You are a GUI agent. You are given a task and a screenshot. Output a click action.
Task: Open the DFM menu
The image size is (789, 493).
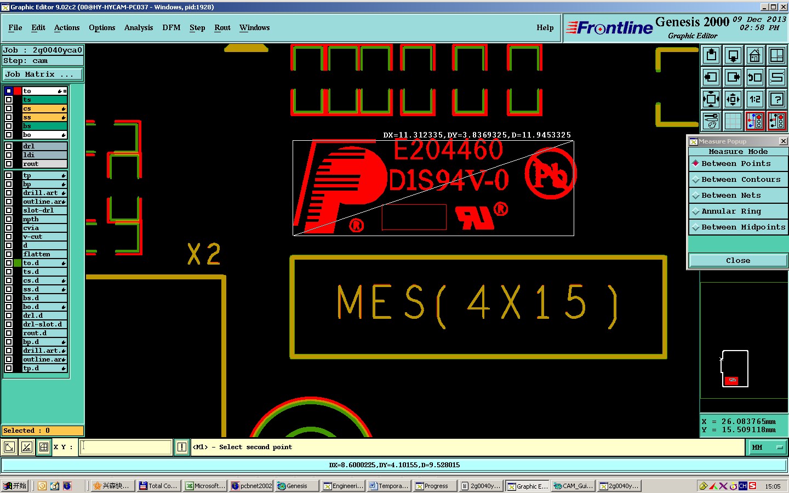point(171,27)
